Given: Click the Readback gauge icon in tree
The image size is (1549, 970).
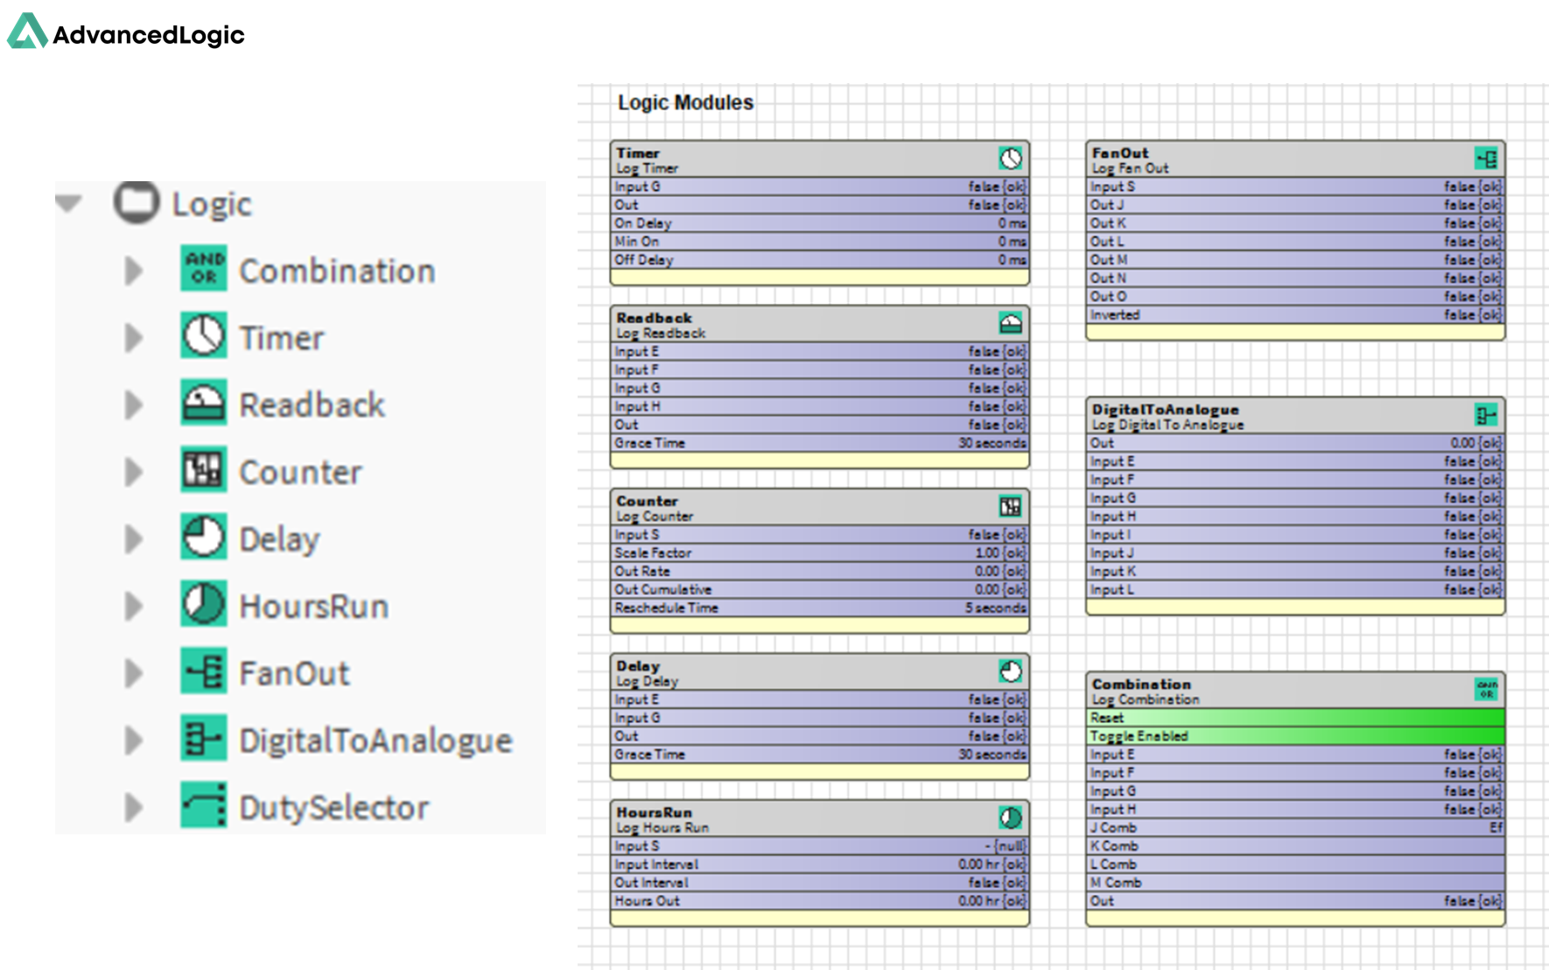Looking at the screenshot, I should point(204,403).
